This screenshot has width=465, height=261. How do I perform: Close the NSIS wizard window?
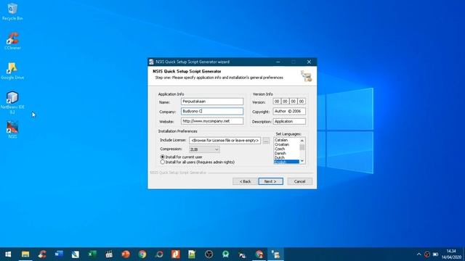click(309, 62)
